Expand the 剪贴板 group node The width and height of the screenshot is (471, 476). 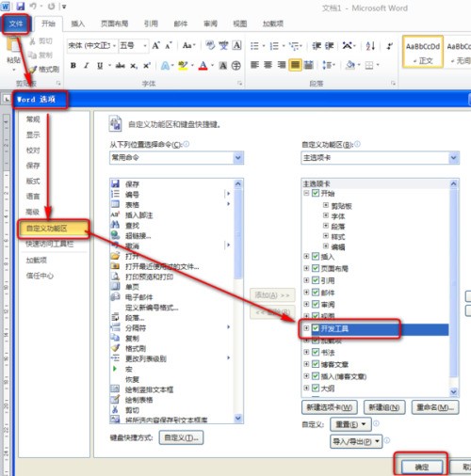326,205
